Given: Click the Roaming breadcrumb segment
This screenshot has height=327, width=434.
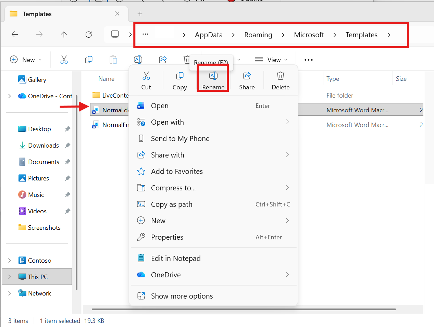Looking at the screenshot, I should pyautogui.click(x=258, y=35).
